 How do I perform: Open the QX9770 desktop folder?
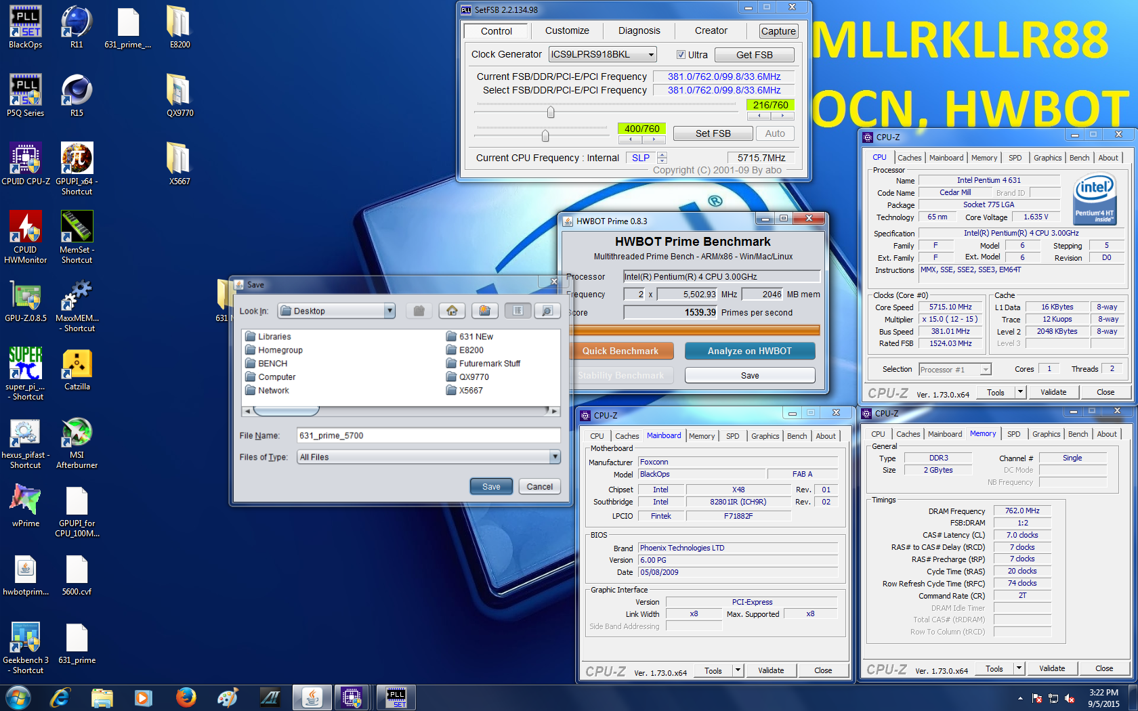180,96
